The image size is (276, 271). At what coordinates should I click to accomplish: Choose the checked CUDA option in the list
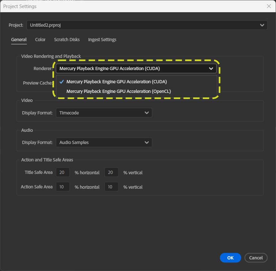coord(116,82)
